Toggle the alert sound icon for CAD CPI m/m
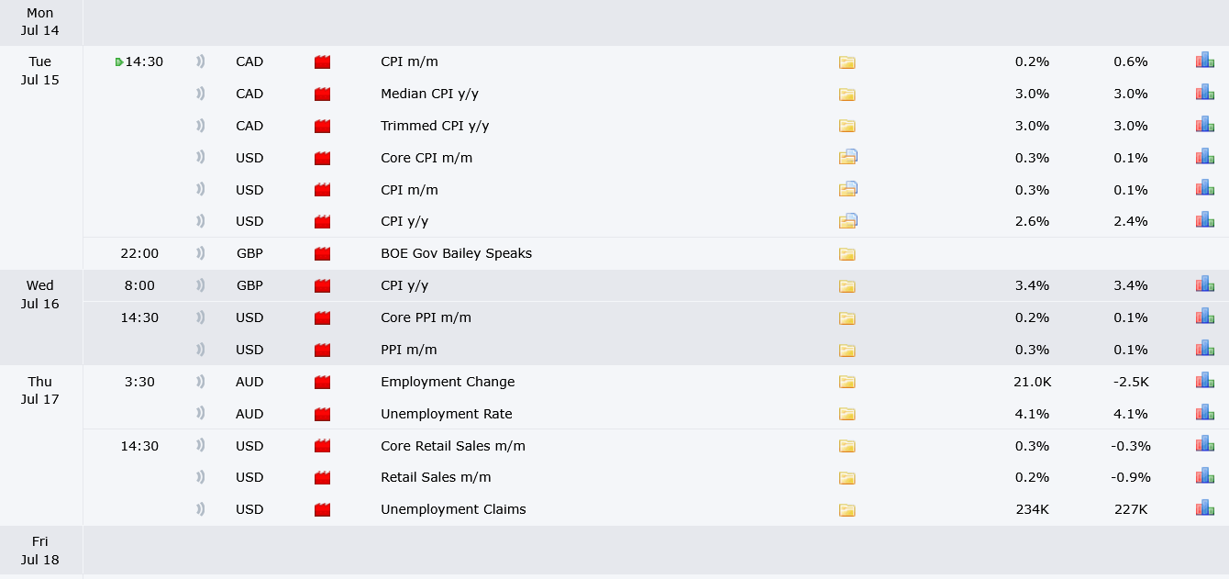The height and width of the screenshot is (579, 1229). click(200, 61)
